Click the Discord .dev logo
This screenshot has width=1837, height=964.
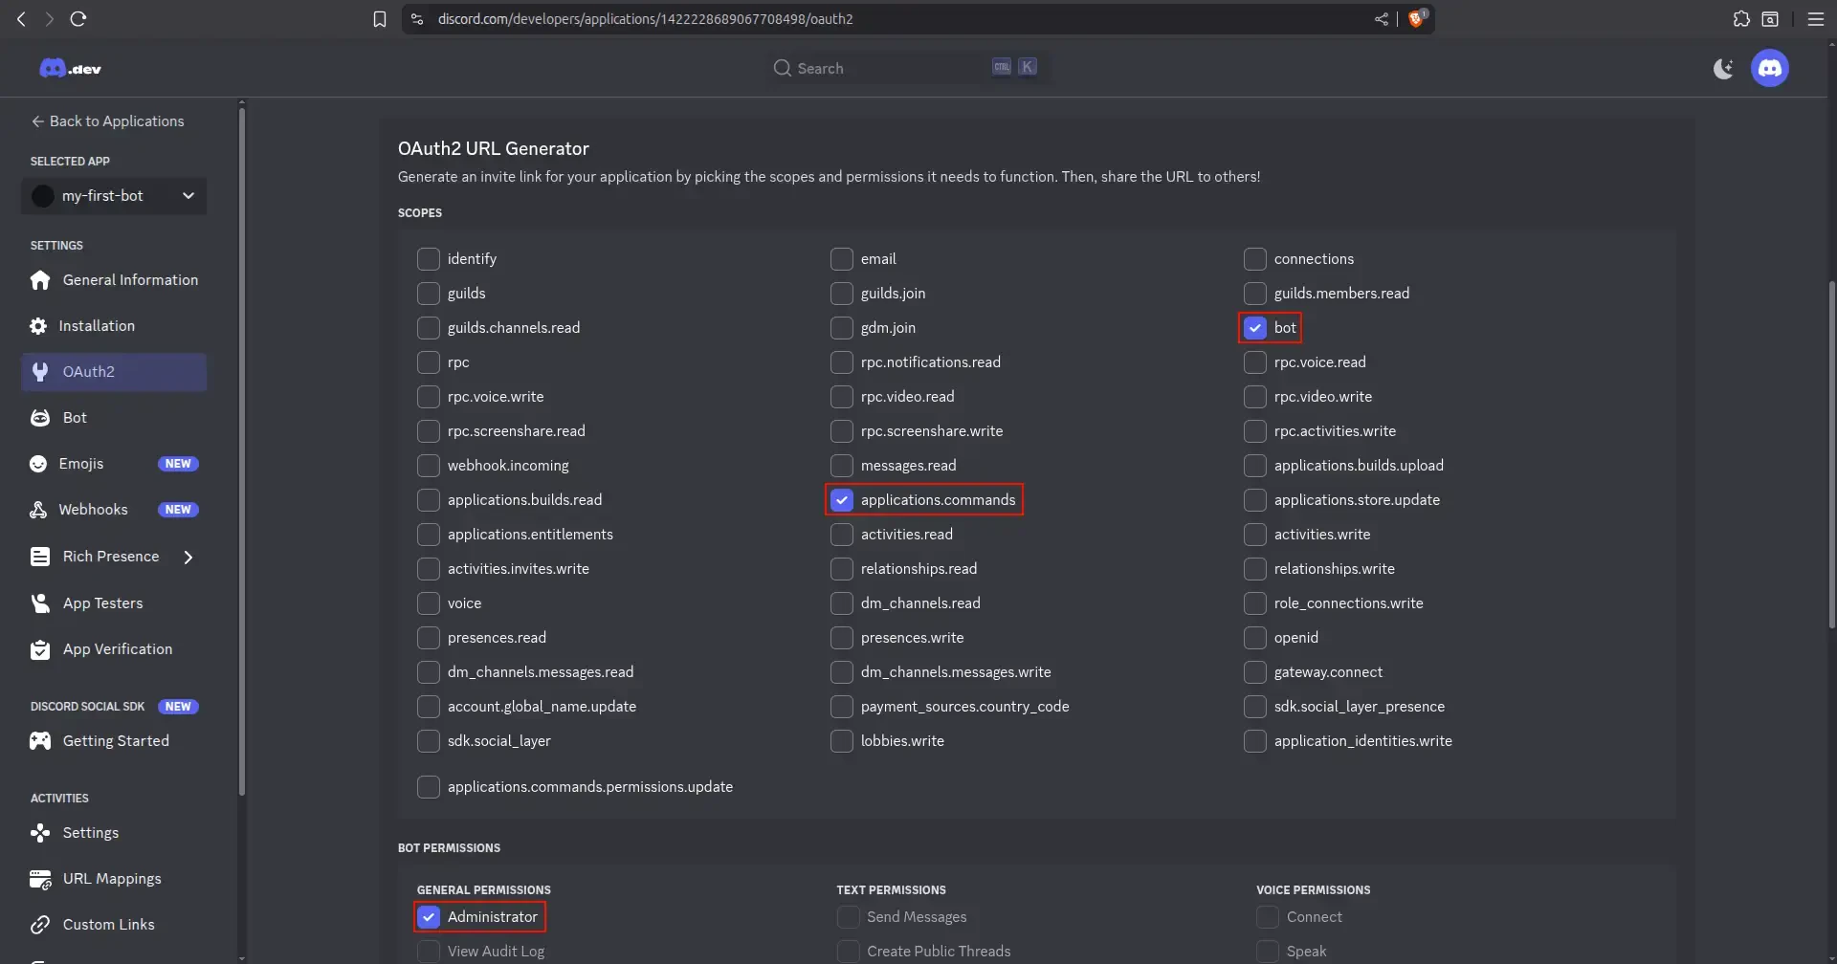tap(70, 68)
